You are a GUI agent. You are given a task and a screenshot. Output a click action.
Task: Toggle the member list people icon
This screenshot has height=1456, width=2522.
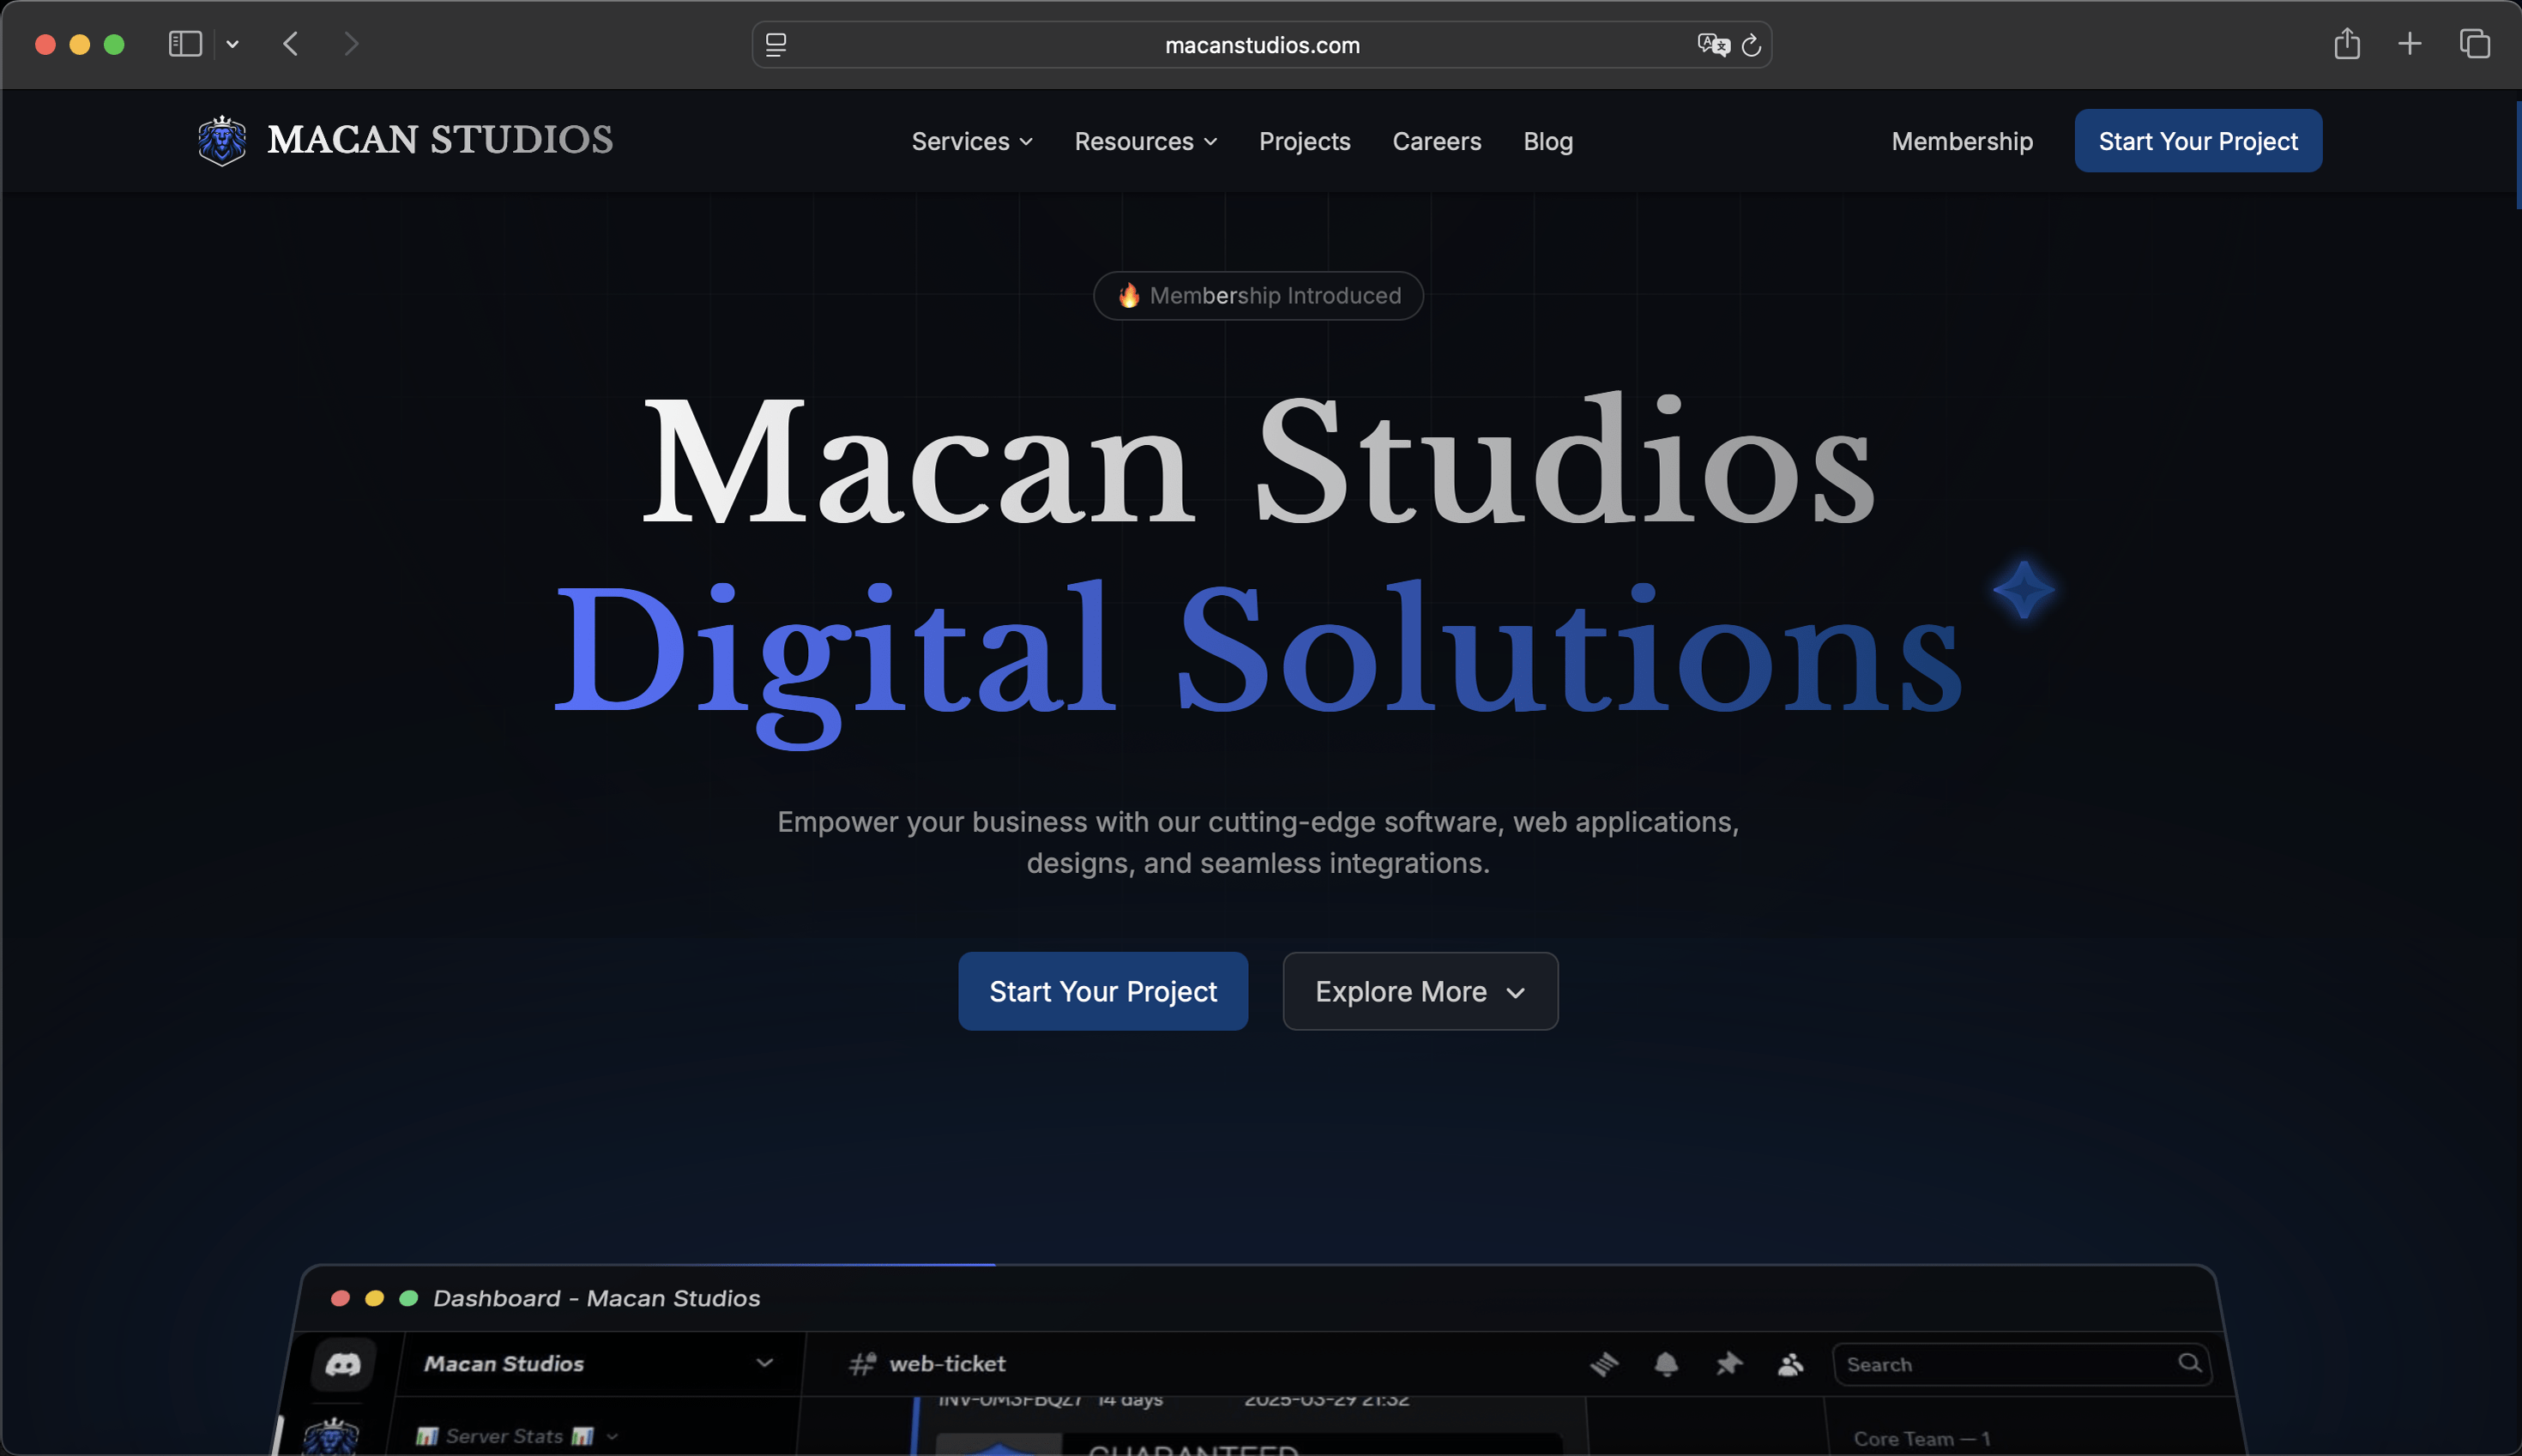tap(1791, 1364)
